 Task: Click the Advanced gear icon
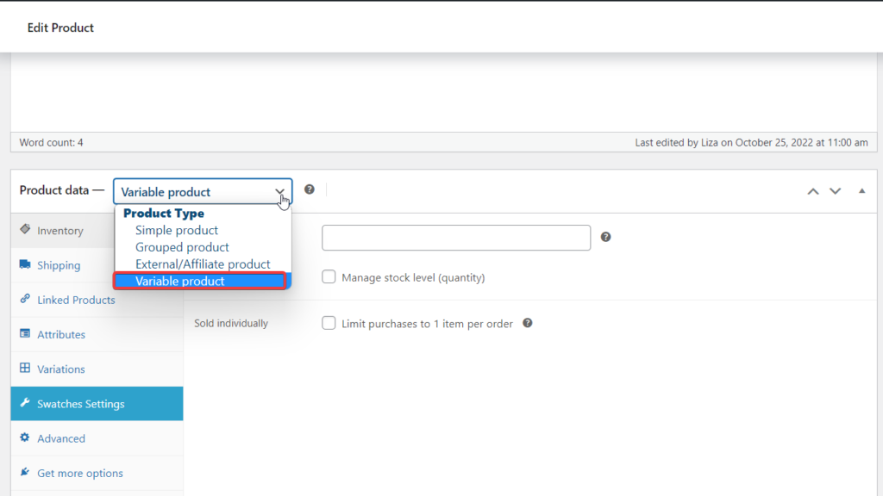[25, 437]
